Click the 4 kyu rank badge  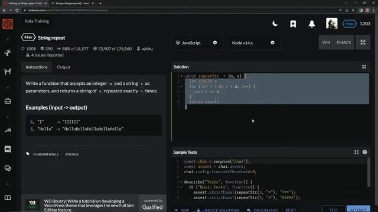pos(349,24)
